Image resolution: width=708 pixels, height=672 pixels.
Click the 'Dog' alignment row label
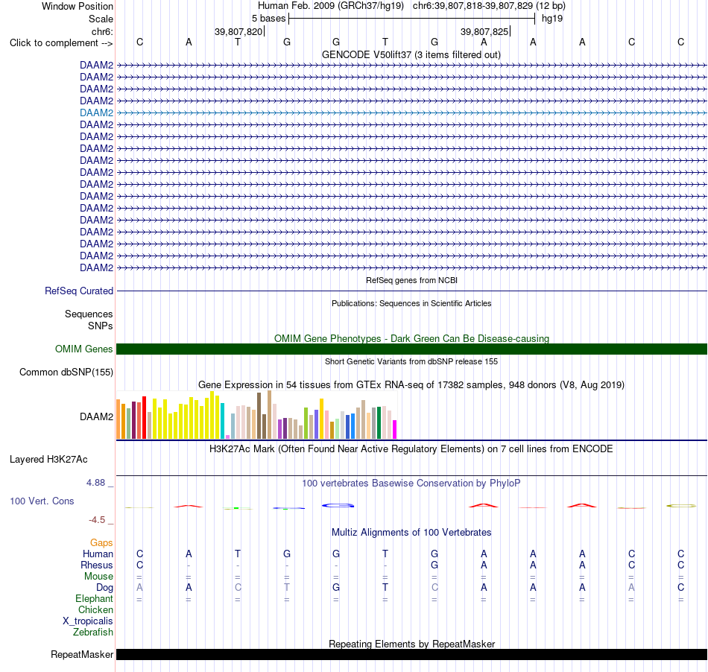point(104,588)
